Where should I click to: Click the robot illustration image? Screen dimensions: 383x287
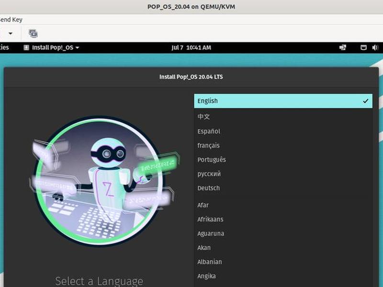click(x=104, y=181)
